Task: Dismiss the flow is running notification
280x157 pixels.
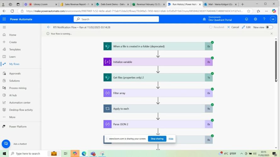Action: (x=272, y=34)
